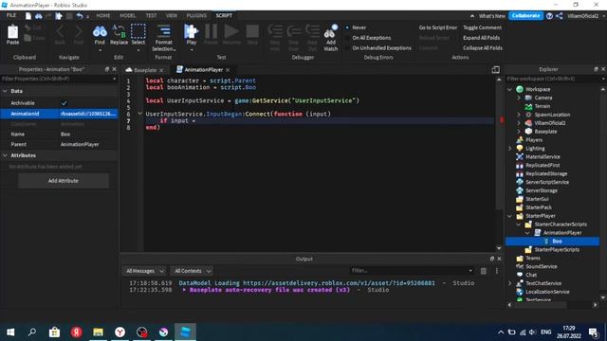Select AnimationPlayer script in Explorer
Screen dimensions: 607x341
(x=561, y=233)
